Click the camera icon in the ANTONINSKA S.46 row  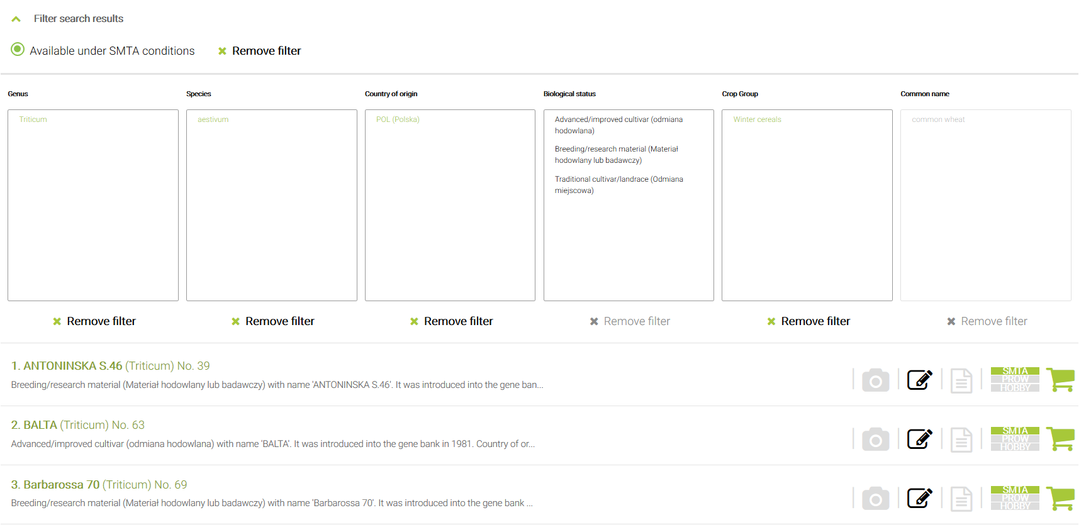tap(875, 380)
